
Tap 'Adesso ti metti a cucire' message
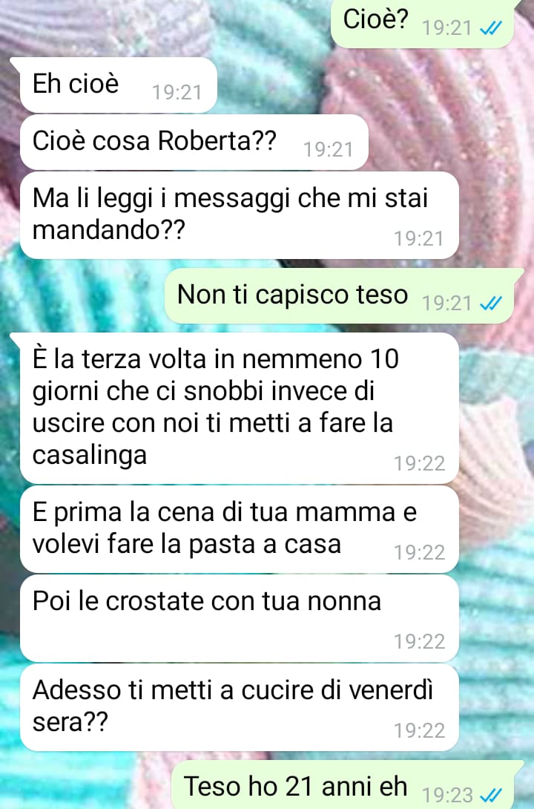pyautogui.click(x=239, y=707)
